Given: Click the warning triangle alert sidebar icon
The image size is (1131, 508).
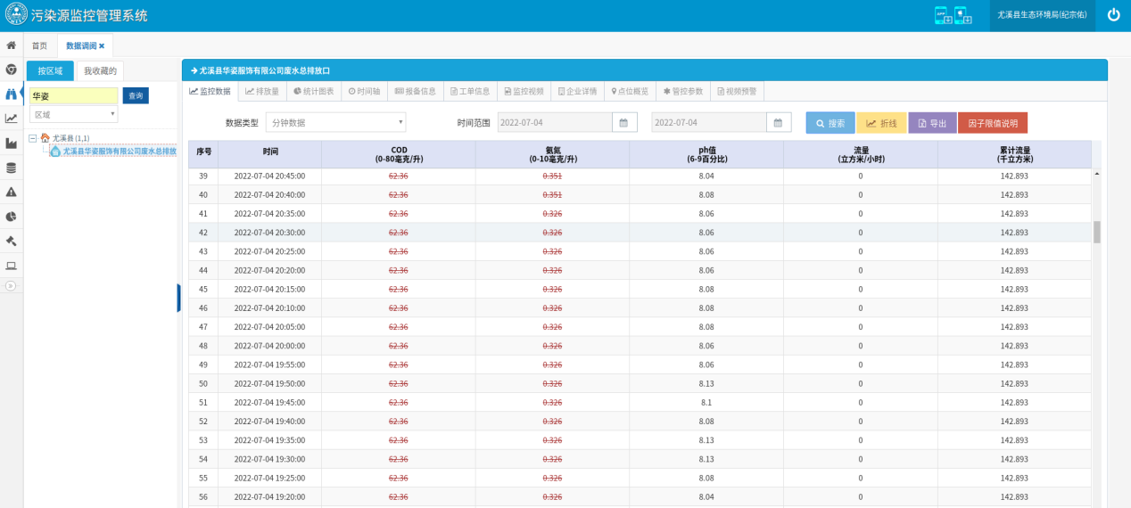Looking at the screenshot, I should coord(11,192).
